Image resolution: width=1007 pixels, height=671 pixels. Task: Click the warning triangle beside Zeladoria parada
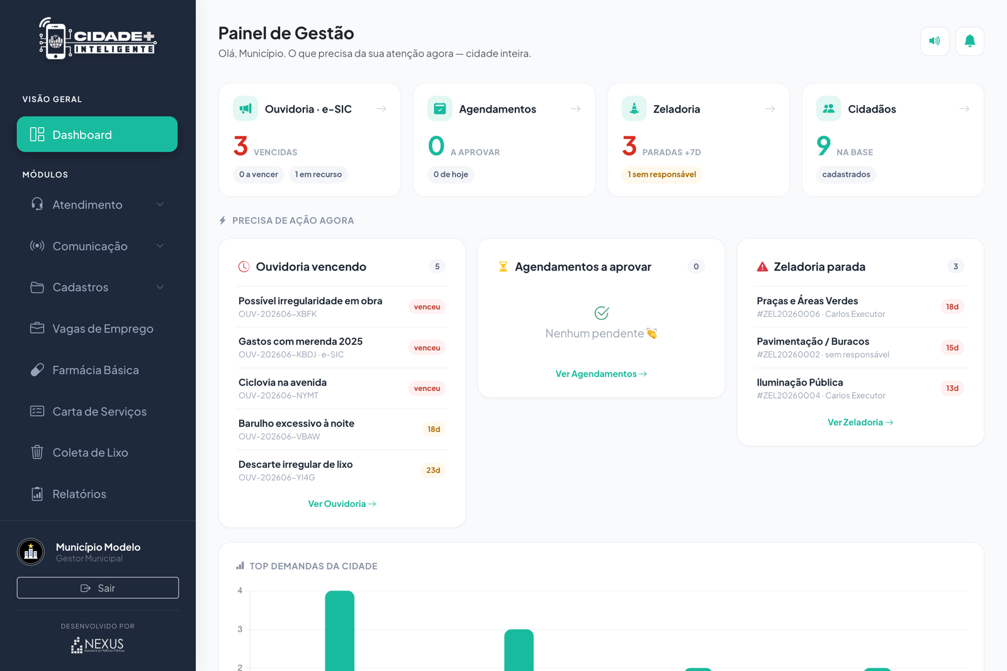coord(762,267)
